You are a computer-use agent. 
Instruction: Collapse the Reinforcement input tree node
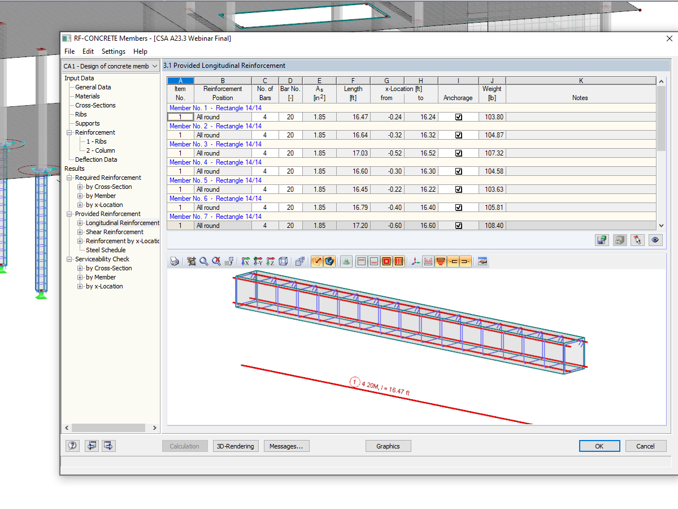69,132
